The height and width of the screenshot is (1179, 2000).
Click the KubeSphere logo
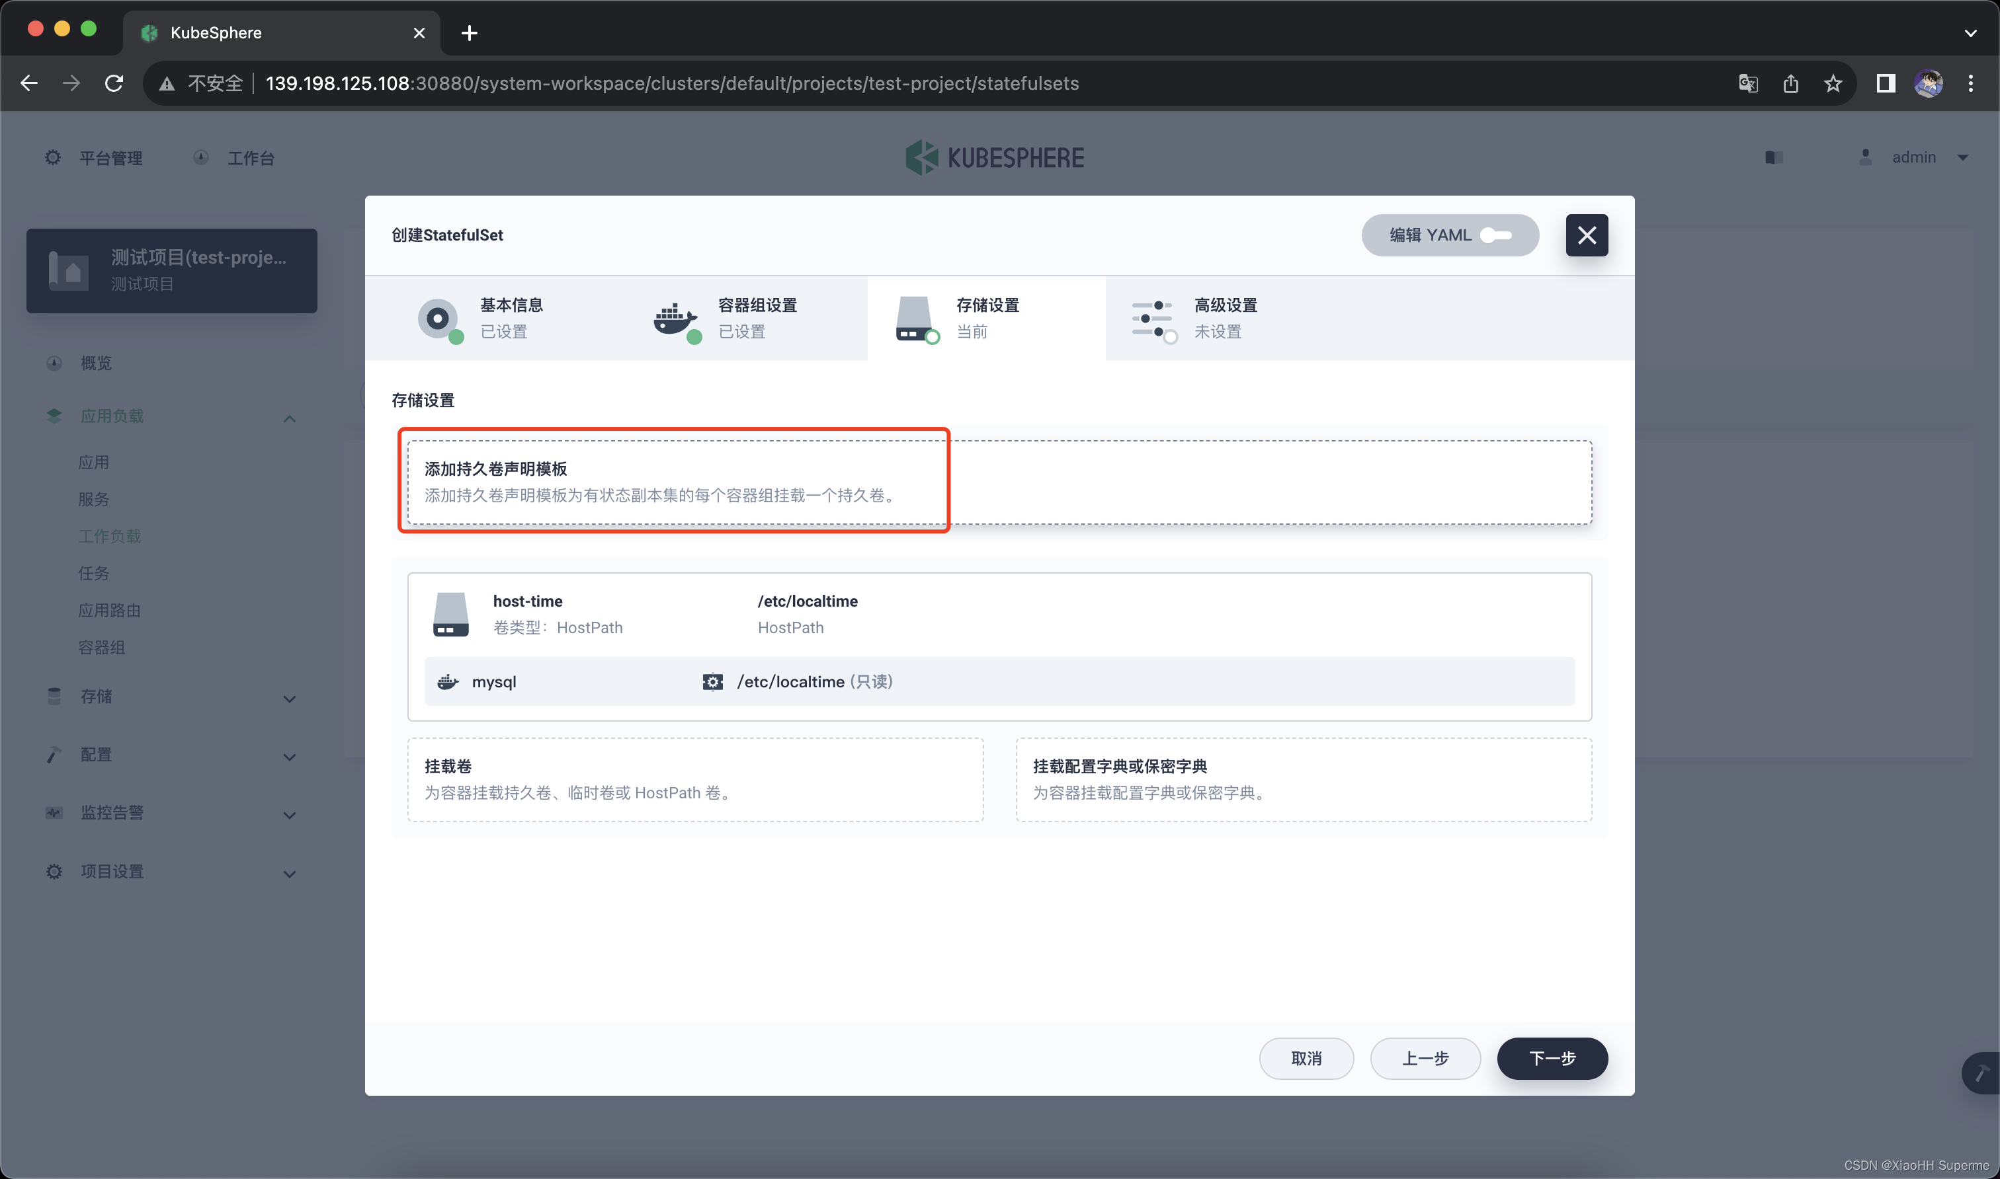[x=995, y=157]
